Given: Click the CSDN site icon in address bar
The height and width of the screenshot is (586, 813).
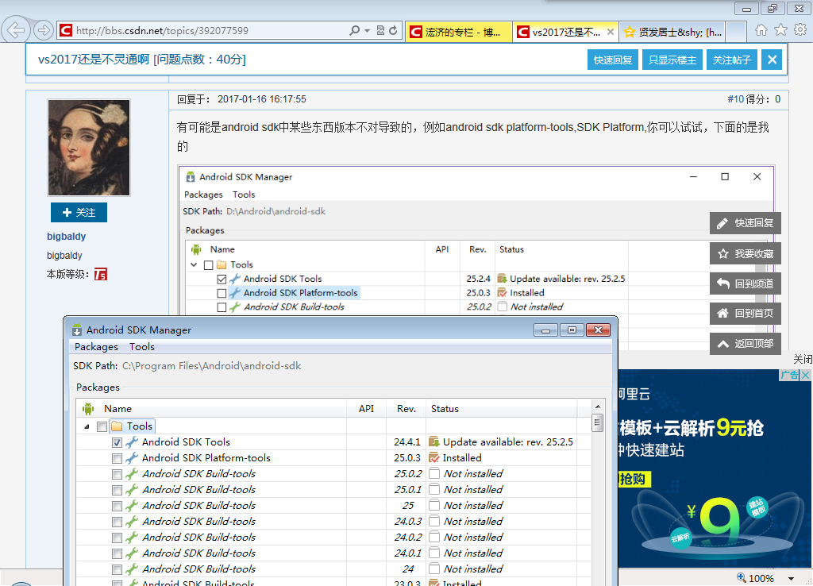Looking at the screenshot, I should point(66,31).
